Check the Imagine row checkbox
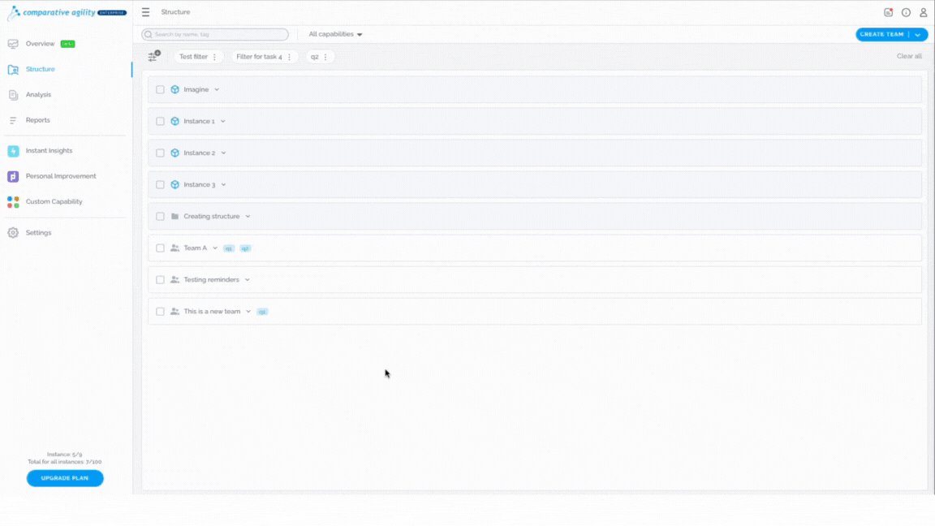This screenshot has width=935, height=526. pos(160,89)
